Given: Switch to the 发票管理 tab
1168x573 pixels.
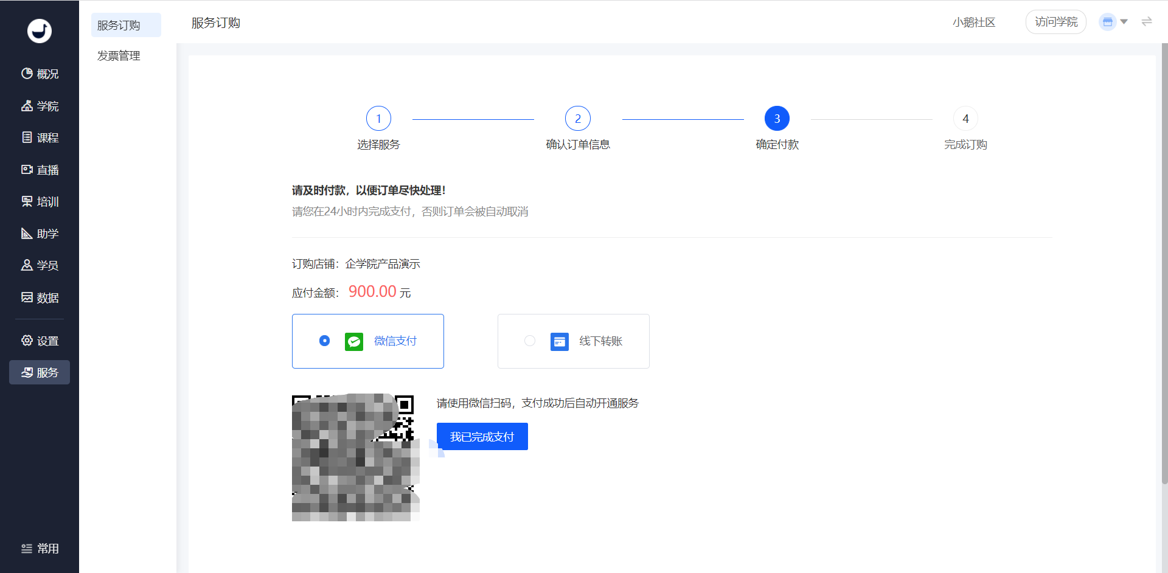Looking at the screenshot, I should [x=119, y=55].
